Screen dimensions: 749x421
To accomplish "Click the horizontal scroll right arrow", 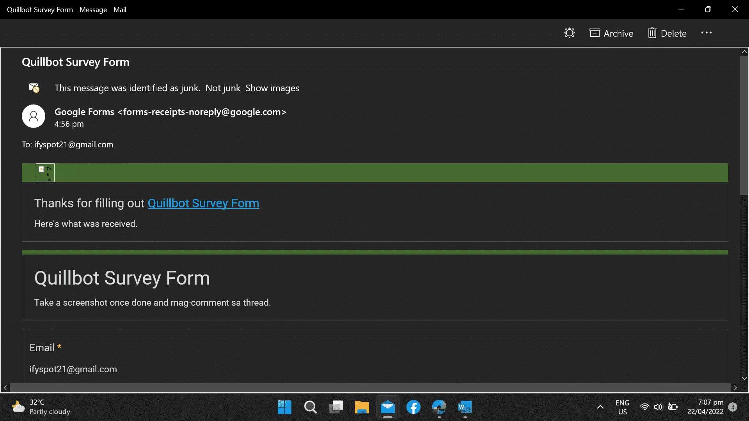I will (735, 388).
